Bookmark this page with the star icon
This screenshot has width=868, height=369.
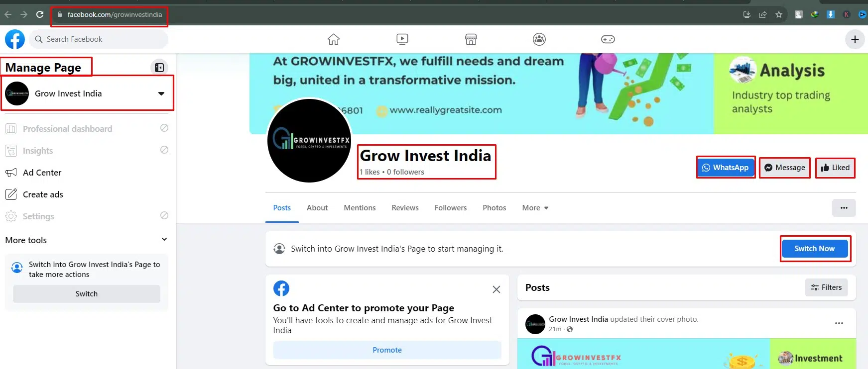tap(779, 14)
